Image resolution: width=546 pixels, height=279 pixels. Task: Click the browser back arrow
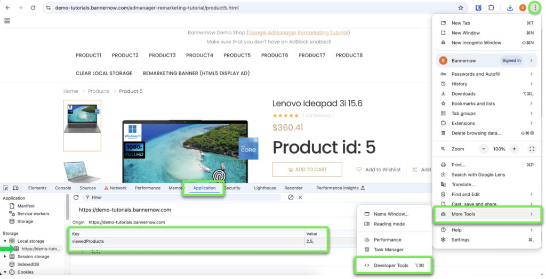point(7,7)
